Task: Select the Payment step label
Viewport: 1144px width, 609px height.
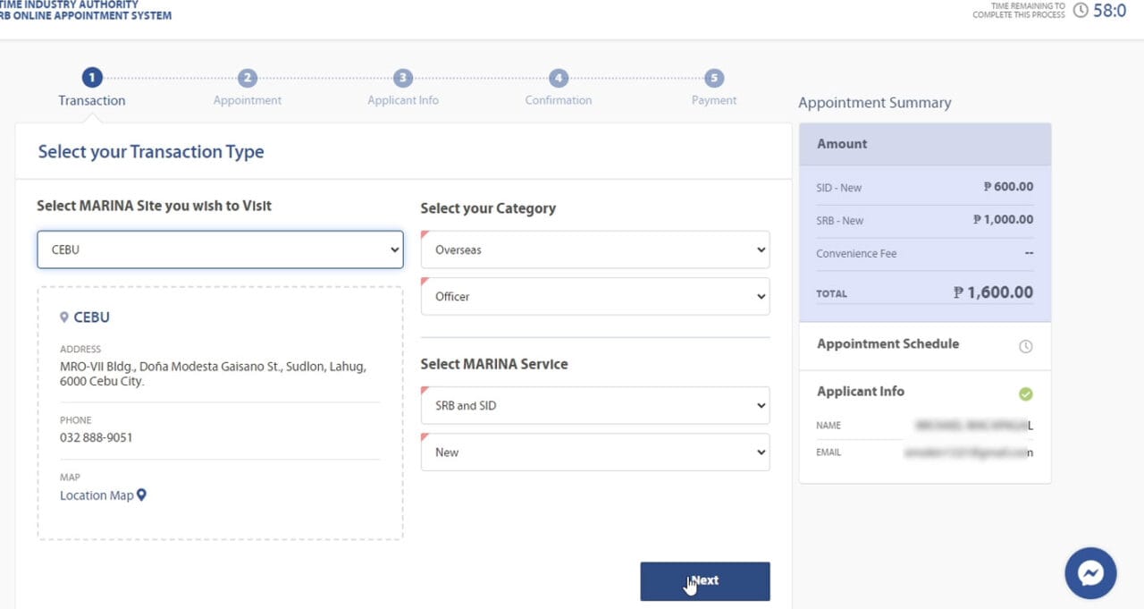Action: click(713, 99)
